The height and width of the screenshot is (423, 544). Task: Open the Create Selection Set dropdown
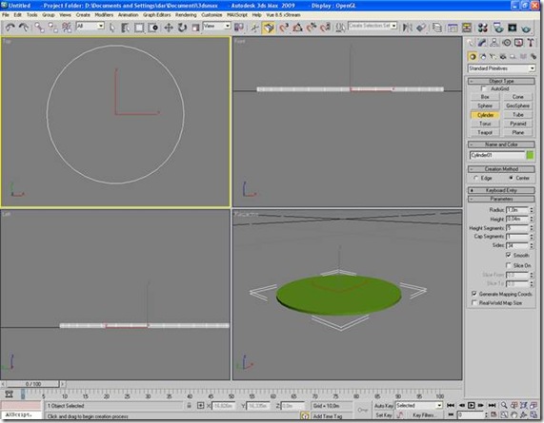coord(373,26)
